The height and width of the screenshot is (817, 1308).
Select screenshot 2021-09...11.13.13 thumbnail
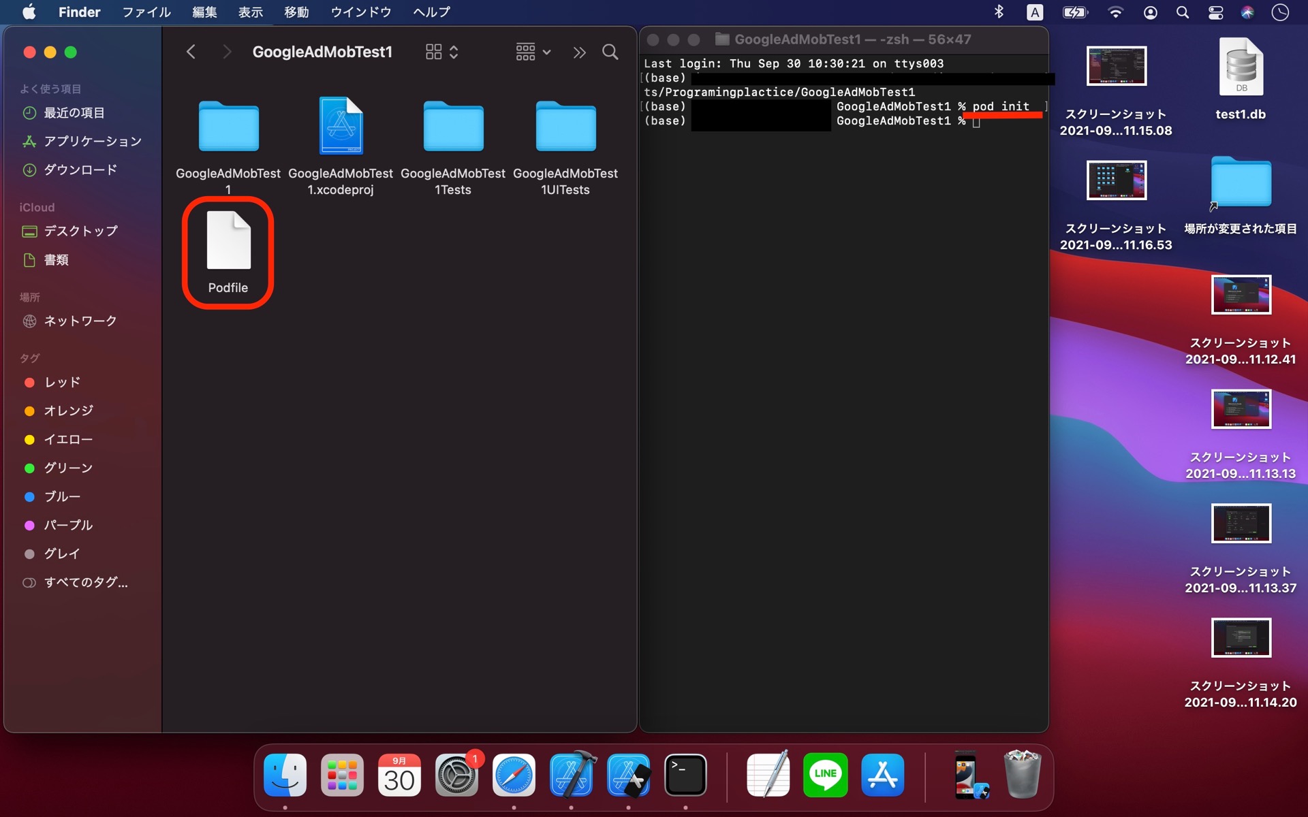(1241, 409)
